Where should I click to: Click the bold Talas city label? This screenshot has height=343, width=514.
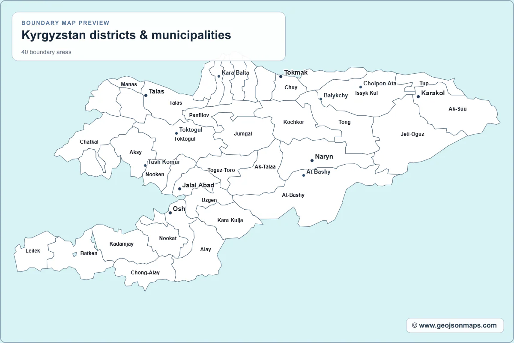(x=156, y=91)
